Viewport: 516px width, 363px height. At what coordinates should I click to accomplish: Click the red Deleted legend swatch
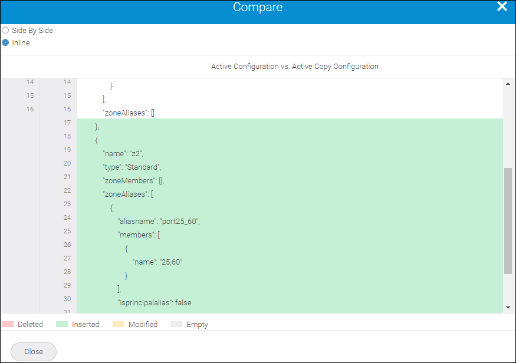pyautogui.click(x=8, y=325)
